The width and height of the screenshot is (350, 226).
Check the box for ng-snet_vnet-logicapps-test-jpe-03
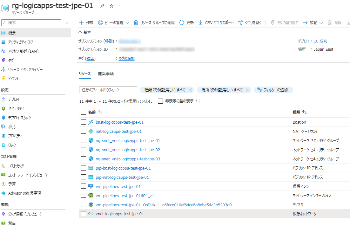[x=84, y=159]
